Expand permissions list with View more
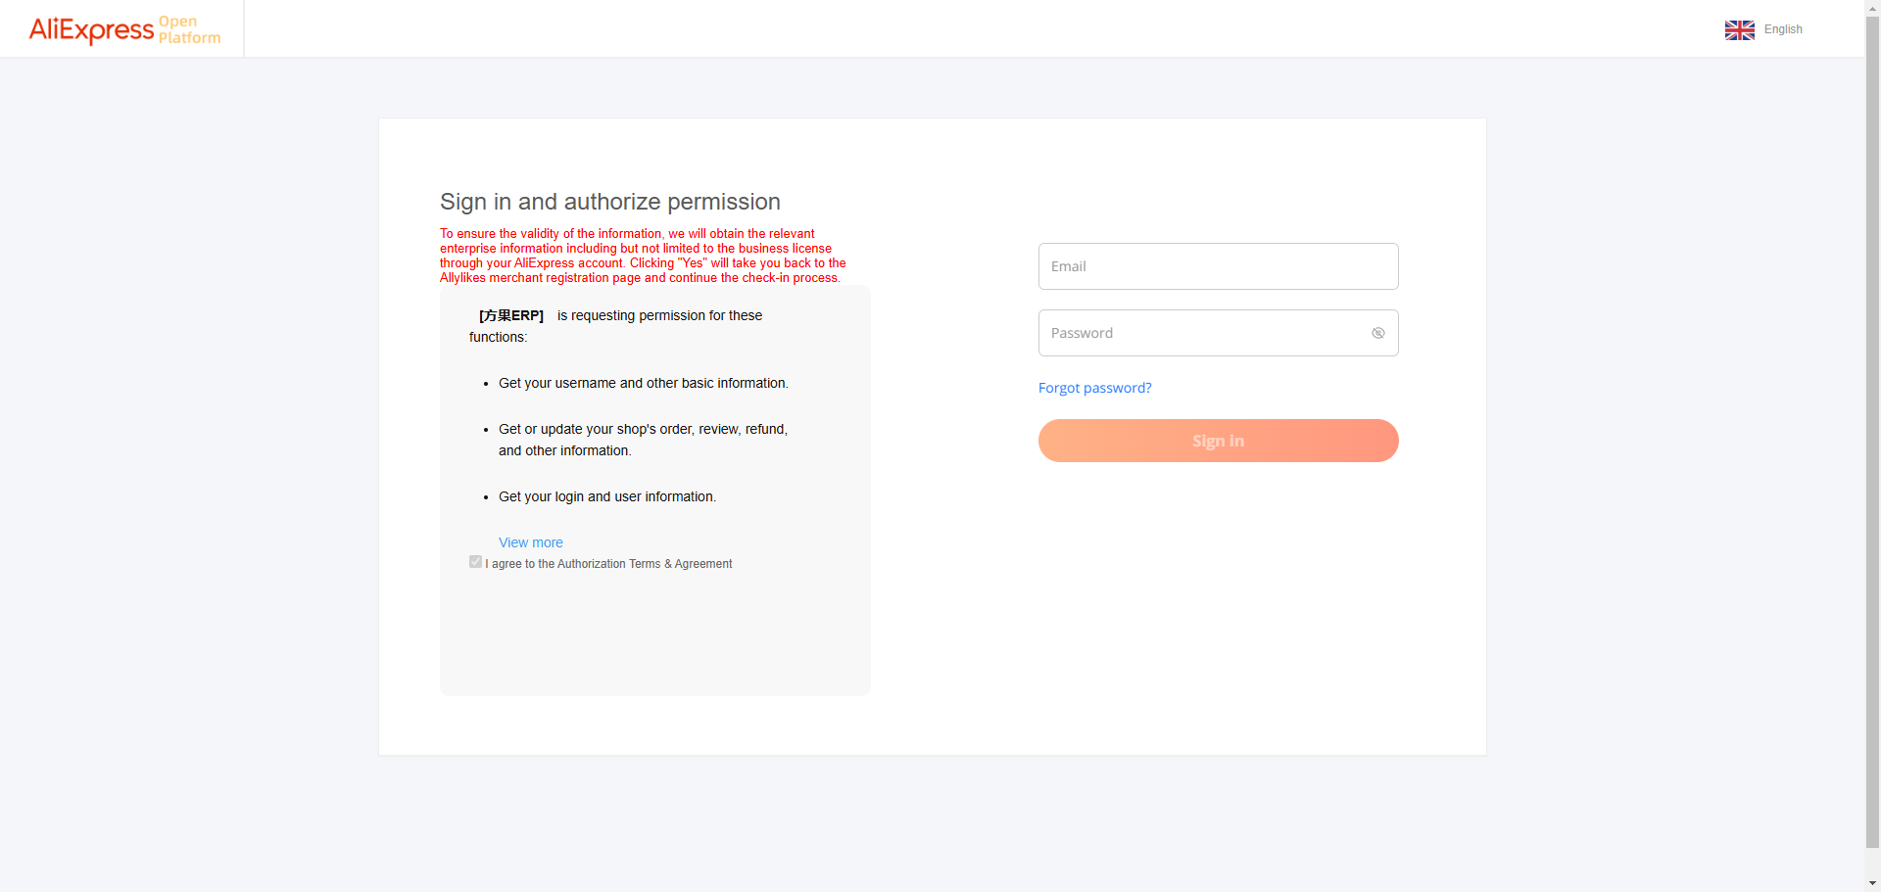Viewport: 1881px width, 892px height. point(530,542)
